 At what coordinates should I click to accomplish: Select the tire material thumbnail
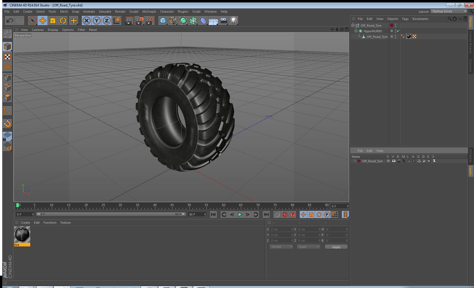tap(22, 235)
